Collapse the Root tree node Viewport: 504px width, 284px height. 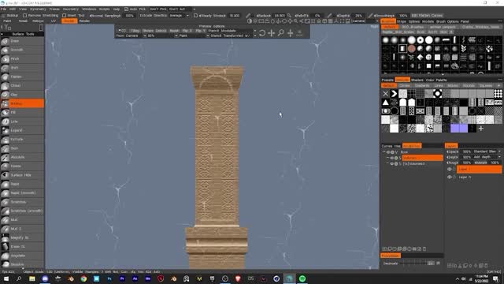384,152
